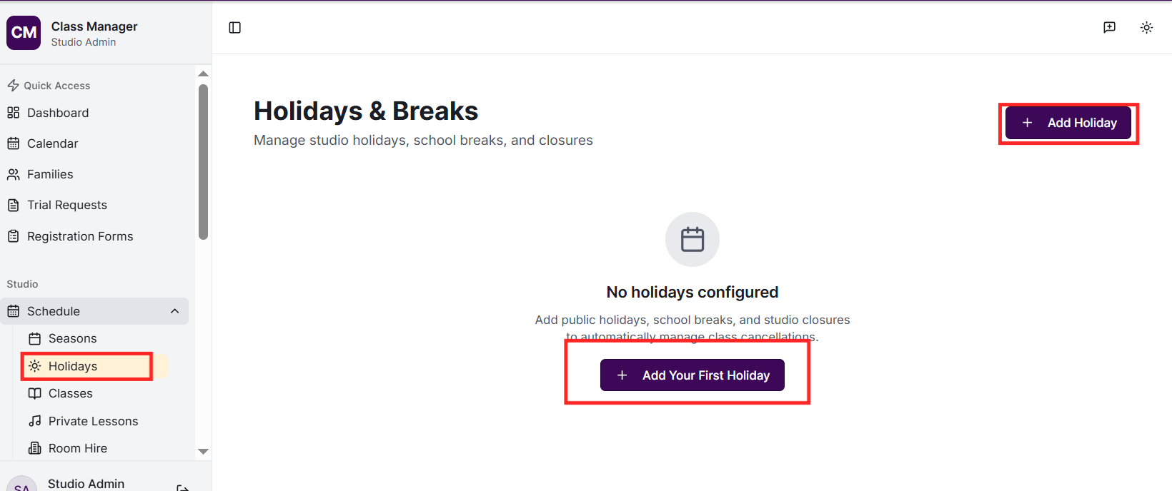Open the feedback message icon
Screen dimensions: 1172x491
(x=1109, y=28)
